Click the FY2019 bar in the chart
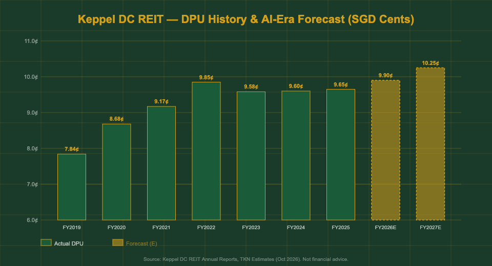Viewport: 492px width, 266px height. 72,187
